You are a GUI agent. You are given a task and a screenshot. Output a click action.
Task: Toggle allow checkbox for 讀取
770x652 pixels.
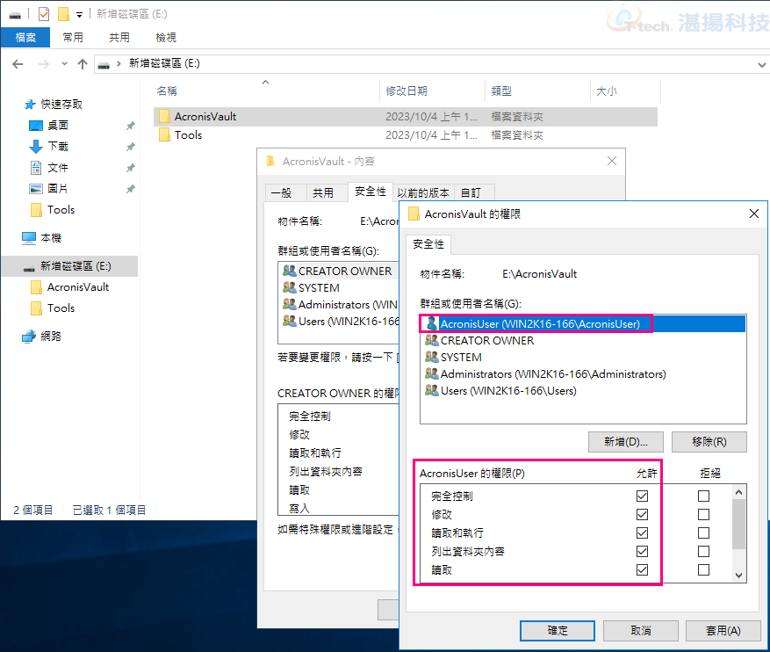tap(642, 570)
